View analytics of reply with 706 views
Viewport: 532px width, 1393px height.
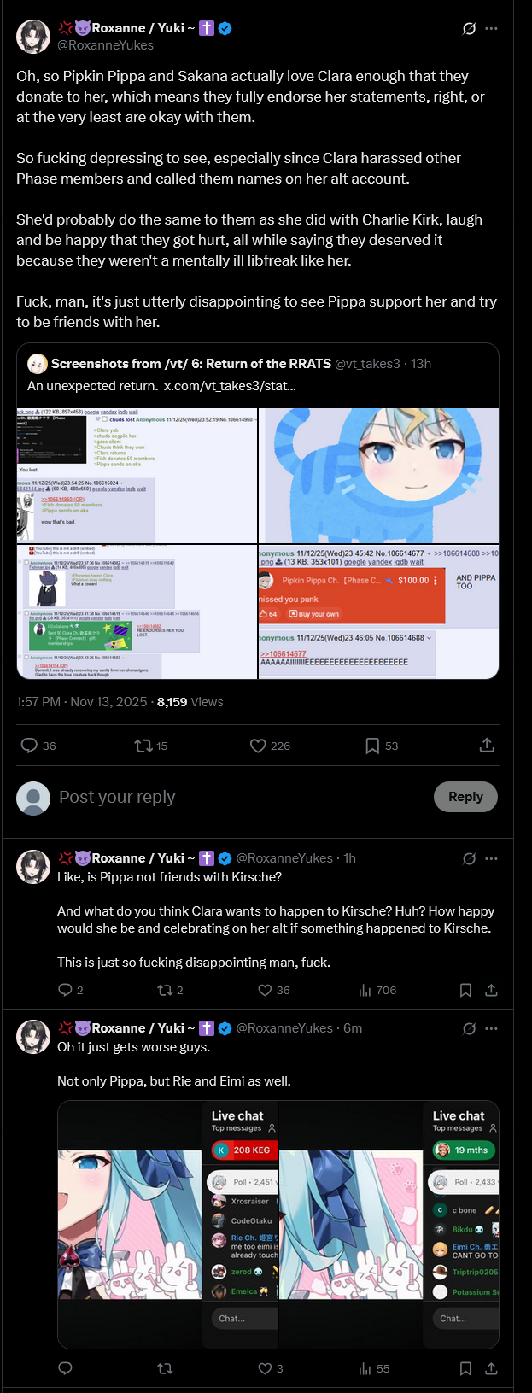tap(377, 990)
